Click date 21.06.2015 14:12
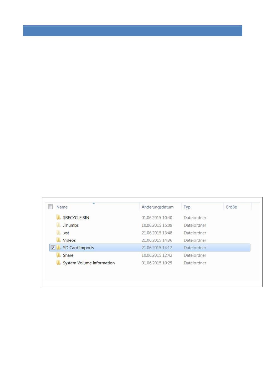265x382 pixels. [157, 248]
